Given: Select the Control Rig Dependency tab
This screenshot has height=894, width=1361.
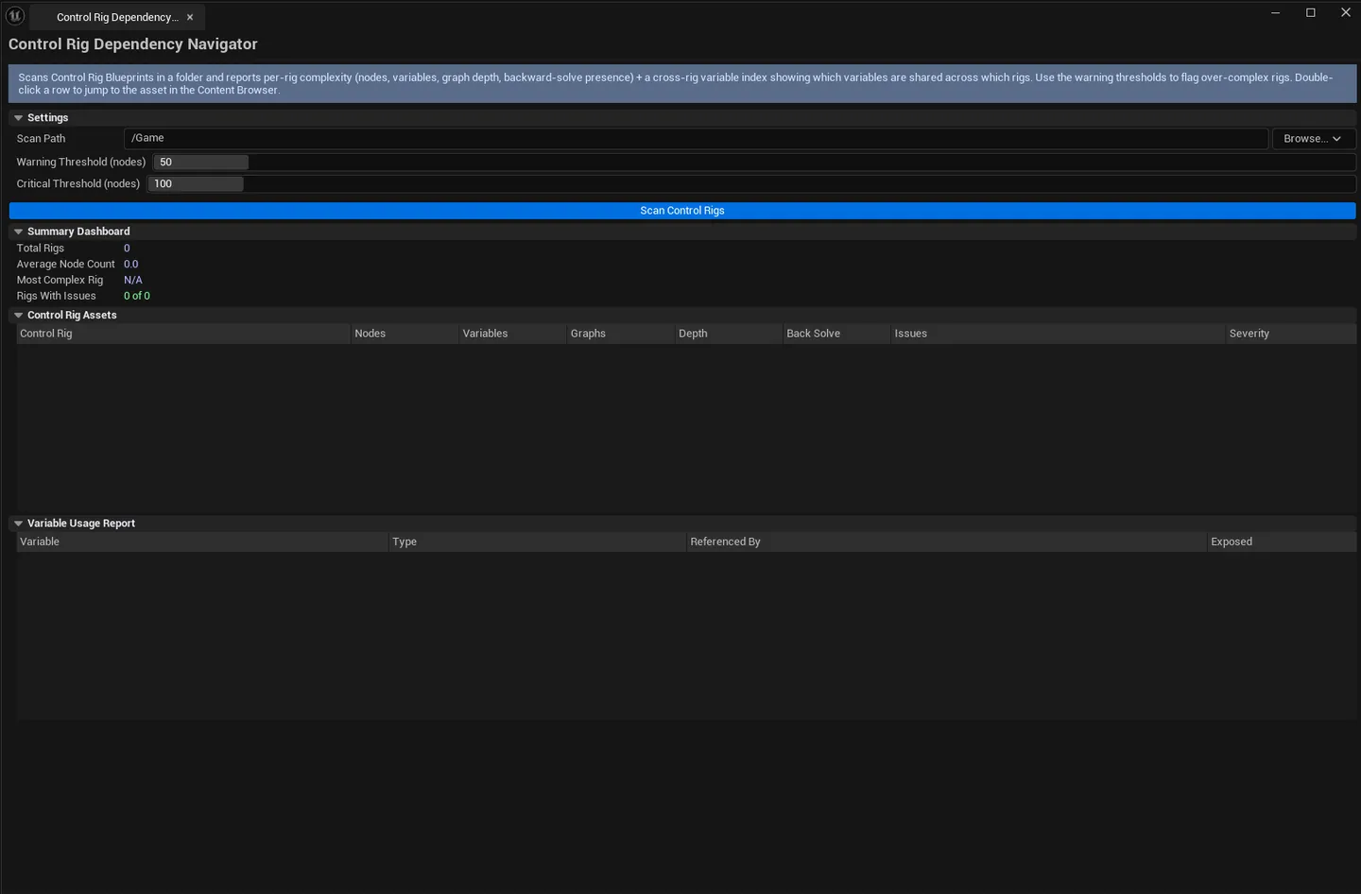Looking at the screenshot, I should point(117,17).
